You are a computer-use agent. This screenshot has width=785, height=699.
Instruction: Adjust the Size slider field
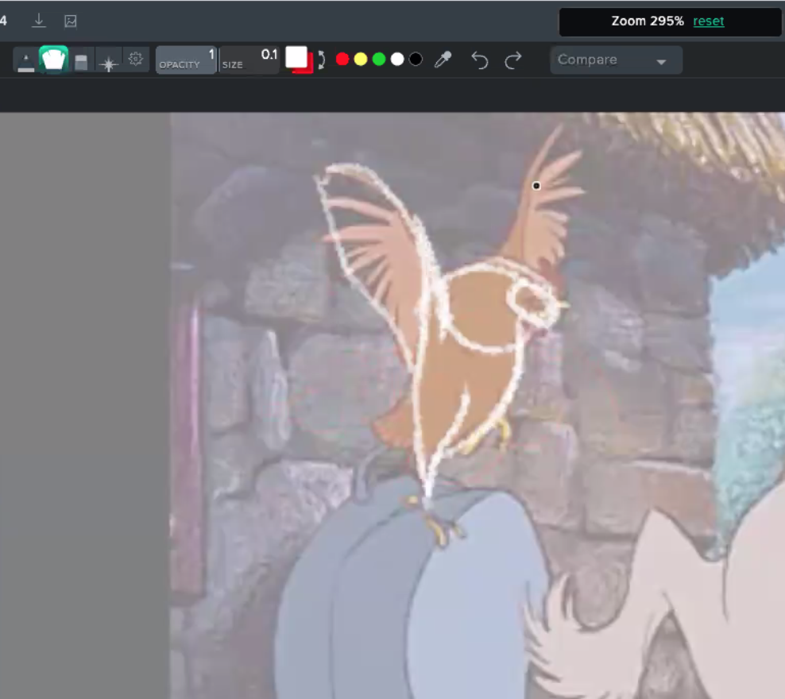pyautogui.click(x=249, y=60)
